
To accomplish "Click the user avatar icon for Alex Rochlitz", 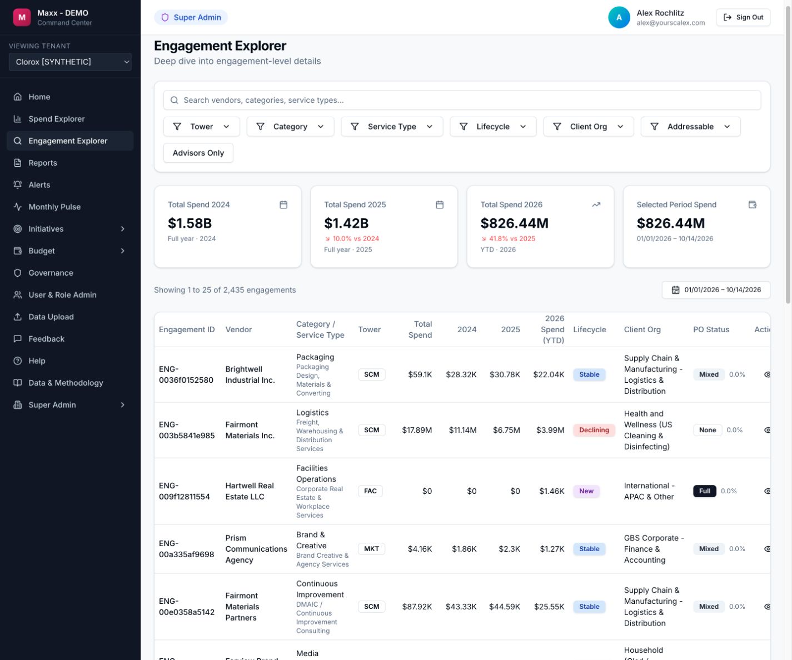I will pos(619,17).
